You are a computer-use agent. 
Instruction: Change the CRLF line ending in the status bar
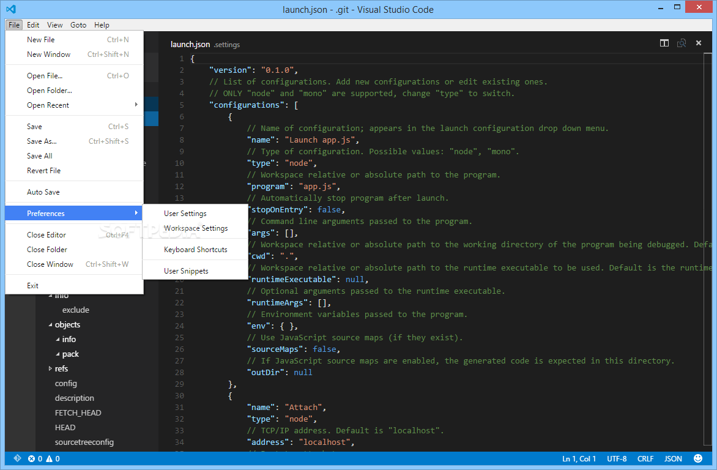click(x=645, y=458)
